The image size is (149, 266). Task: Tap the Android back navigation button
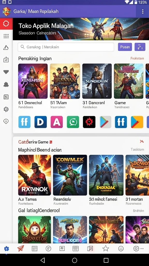click(43, 260)
